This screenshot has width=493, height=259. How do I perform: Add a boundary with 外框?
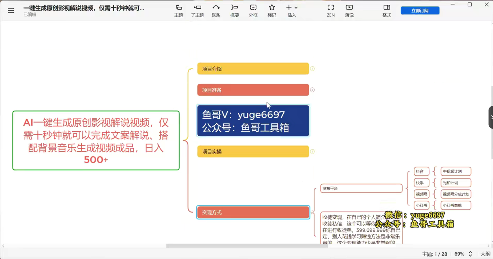click(253, 11)
